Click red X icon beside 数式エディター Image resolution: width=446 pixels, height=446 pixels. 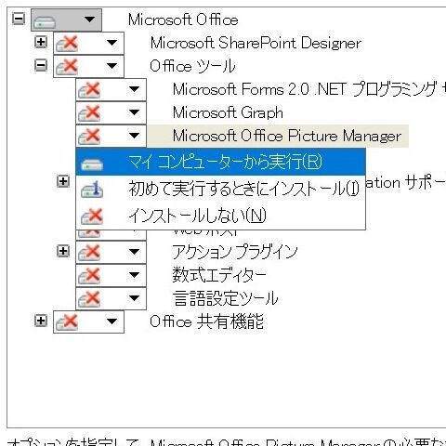click(89, 276)
